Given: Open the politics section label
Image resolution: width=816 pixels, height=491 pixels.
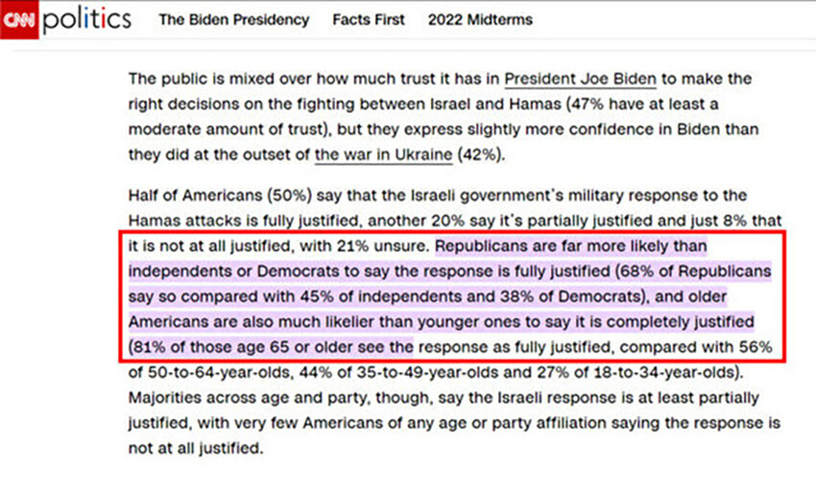Looking at the screenshot, I should [x=85, y=19].
